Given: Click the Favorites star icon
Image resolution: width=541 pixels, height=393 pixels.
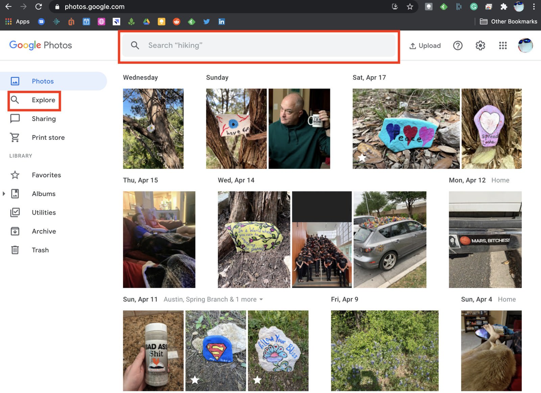Looking at the screenshot, I should point(15,175).
